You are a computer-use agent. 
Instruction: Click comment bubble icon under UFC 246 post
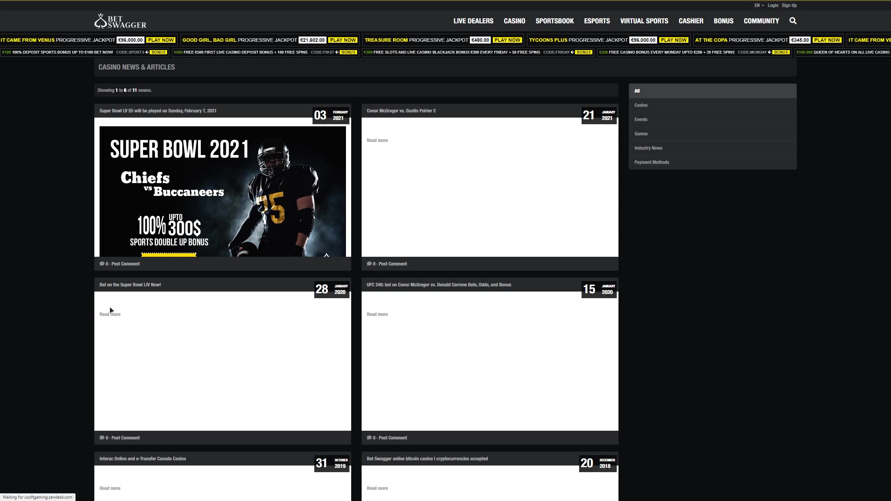click(369, 438)
